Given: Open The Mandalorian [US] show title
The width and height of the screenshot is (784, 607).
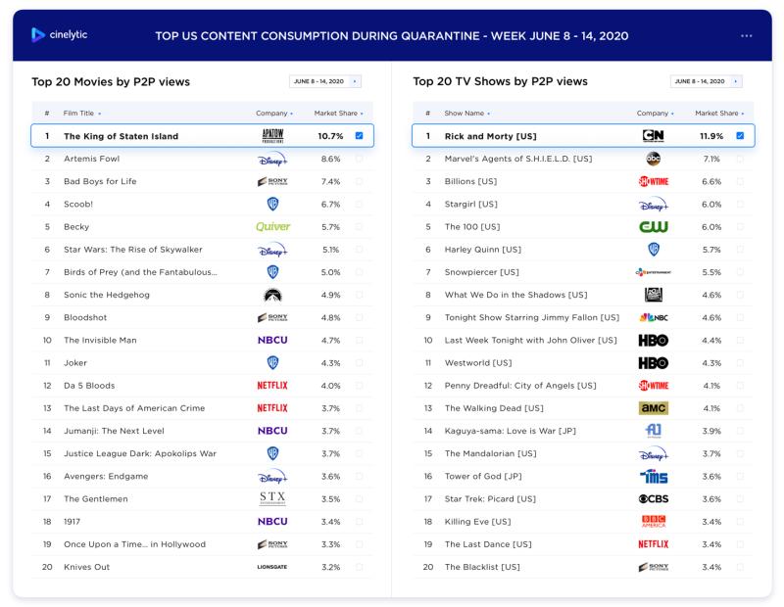Looking at the screenshot, I should pos(491,453).
